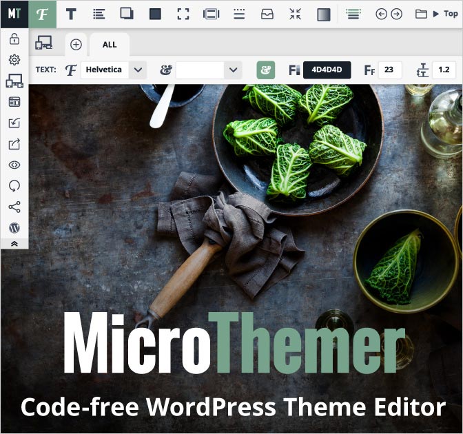Click the refresh reset icon
Viewport: 463px width, 434px height.
[14, 186]
